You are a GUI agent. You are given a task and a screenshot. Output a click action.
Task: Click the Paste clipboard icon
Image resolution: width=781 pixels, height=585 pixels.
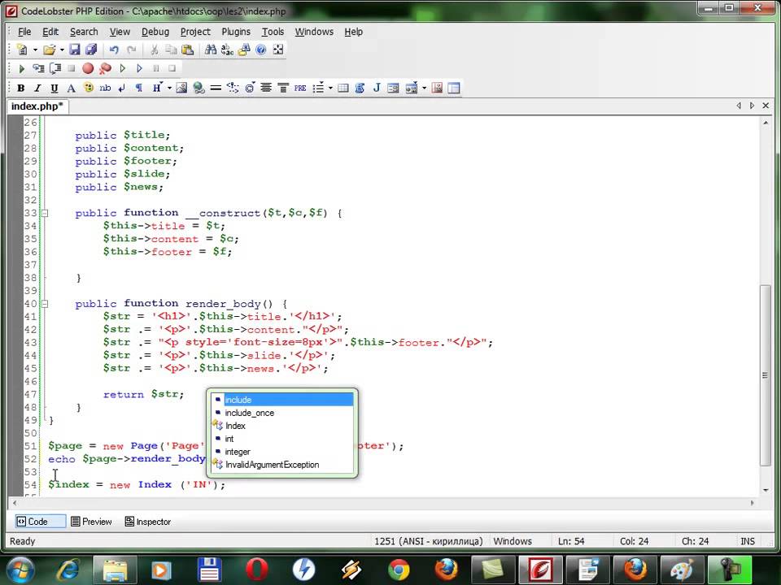tap(188, 50)
